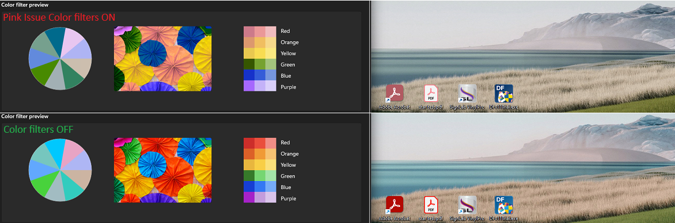Pick middle Green swatch in filters-ON preview
The width and height of the screenshot is (675, 223).
pos(260,64)
